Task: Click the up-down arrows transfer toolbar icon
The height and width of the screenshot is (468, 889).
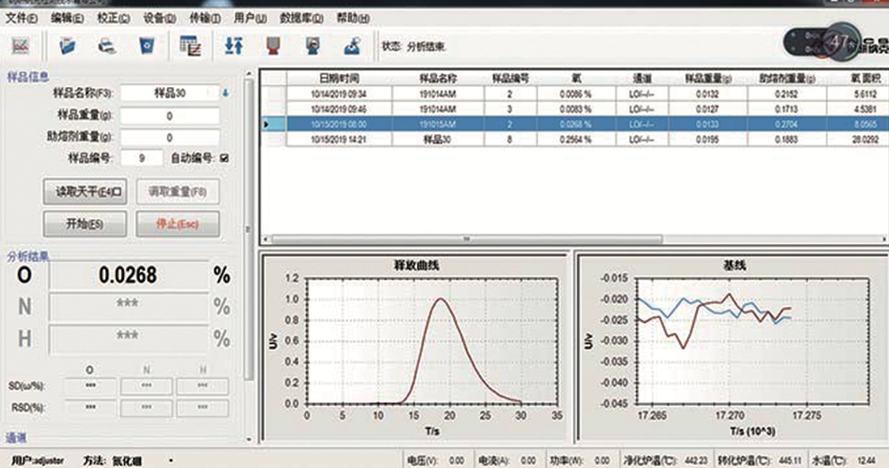Action: point(234,46)
